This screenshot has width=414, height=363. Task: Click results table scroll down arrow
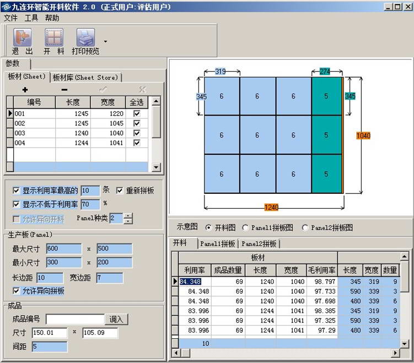pos(404,344)
